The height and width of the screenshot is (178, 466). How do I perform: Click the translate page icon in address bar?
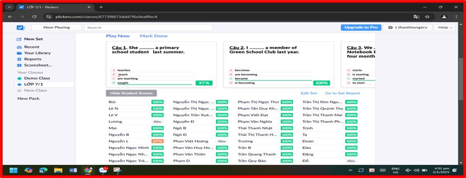pyautogui.click(x=416, y=16)
